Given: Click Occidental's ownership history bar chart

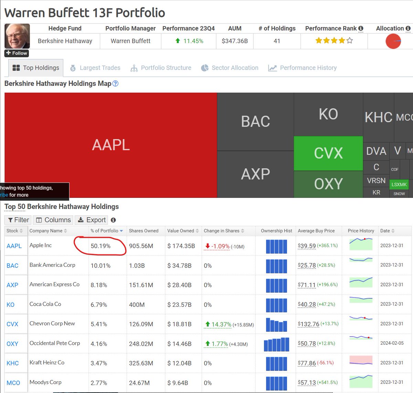Looking at the screenshot, I should (x=276, y=344).
